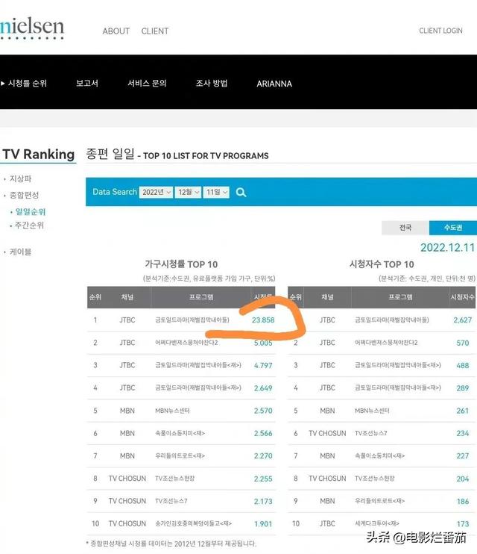Click rating value 2.649
Viewport: 477px width, 554px height.
pos(263,388)
